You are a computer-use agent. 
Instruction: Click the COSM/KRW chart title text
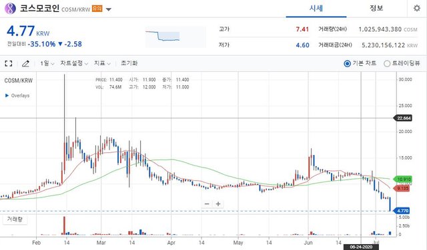click(x=19, y=80)
